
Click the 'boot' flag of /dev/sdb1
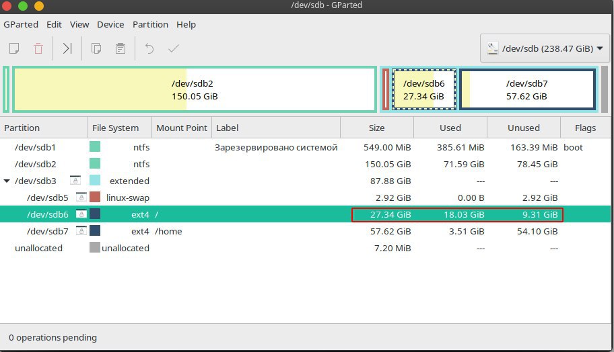coord(574,147)
